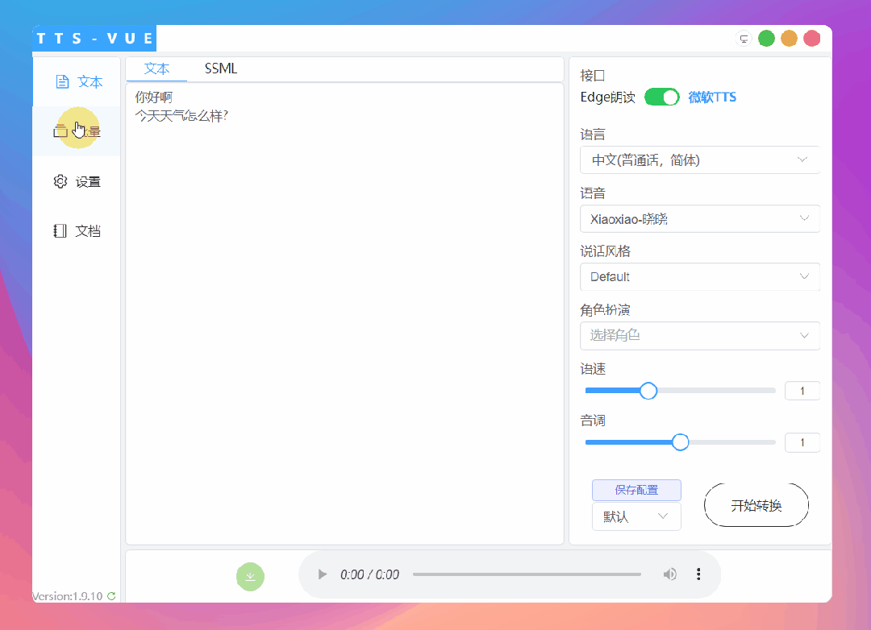Open the 角色扮演 role selection dropdown

click(699, 335)
